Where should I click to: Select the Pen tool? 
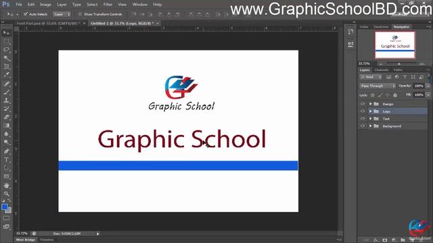coord(6,151)
